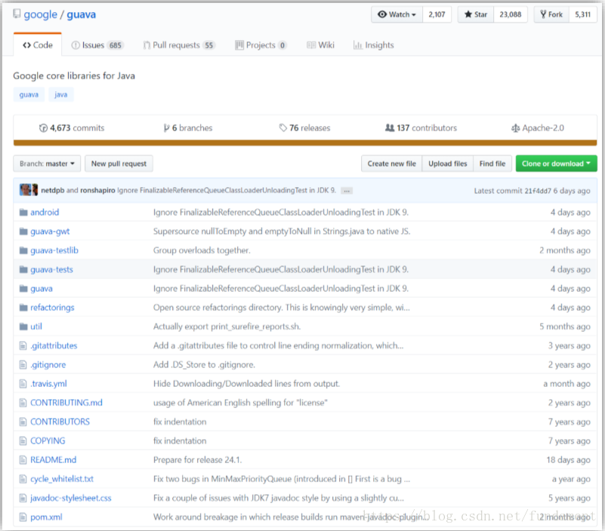Click the pom.xml file icon
This screenshot has height=531, width=605.
[x=23, y=517]
